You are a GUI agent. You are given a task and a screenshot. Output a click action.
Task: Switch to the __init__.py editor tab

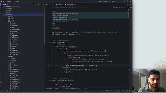[x=50, y=4]
